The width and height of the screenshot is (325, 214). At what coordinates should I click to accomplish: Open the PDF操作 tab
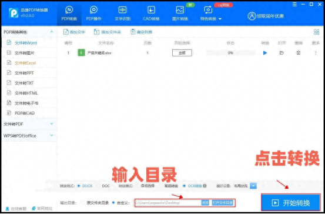(93, 13)
